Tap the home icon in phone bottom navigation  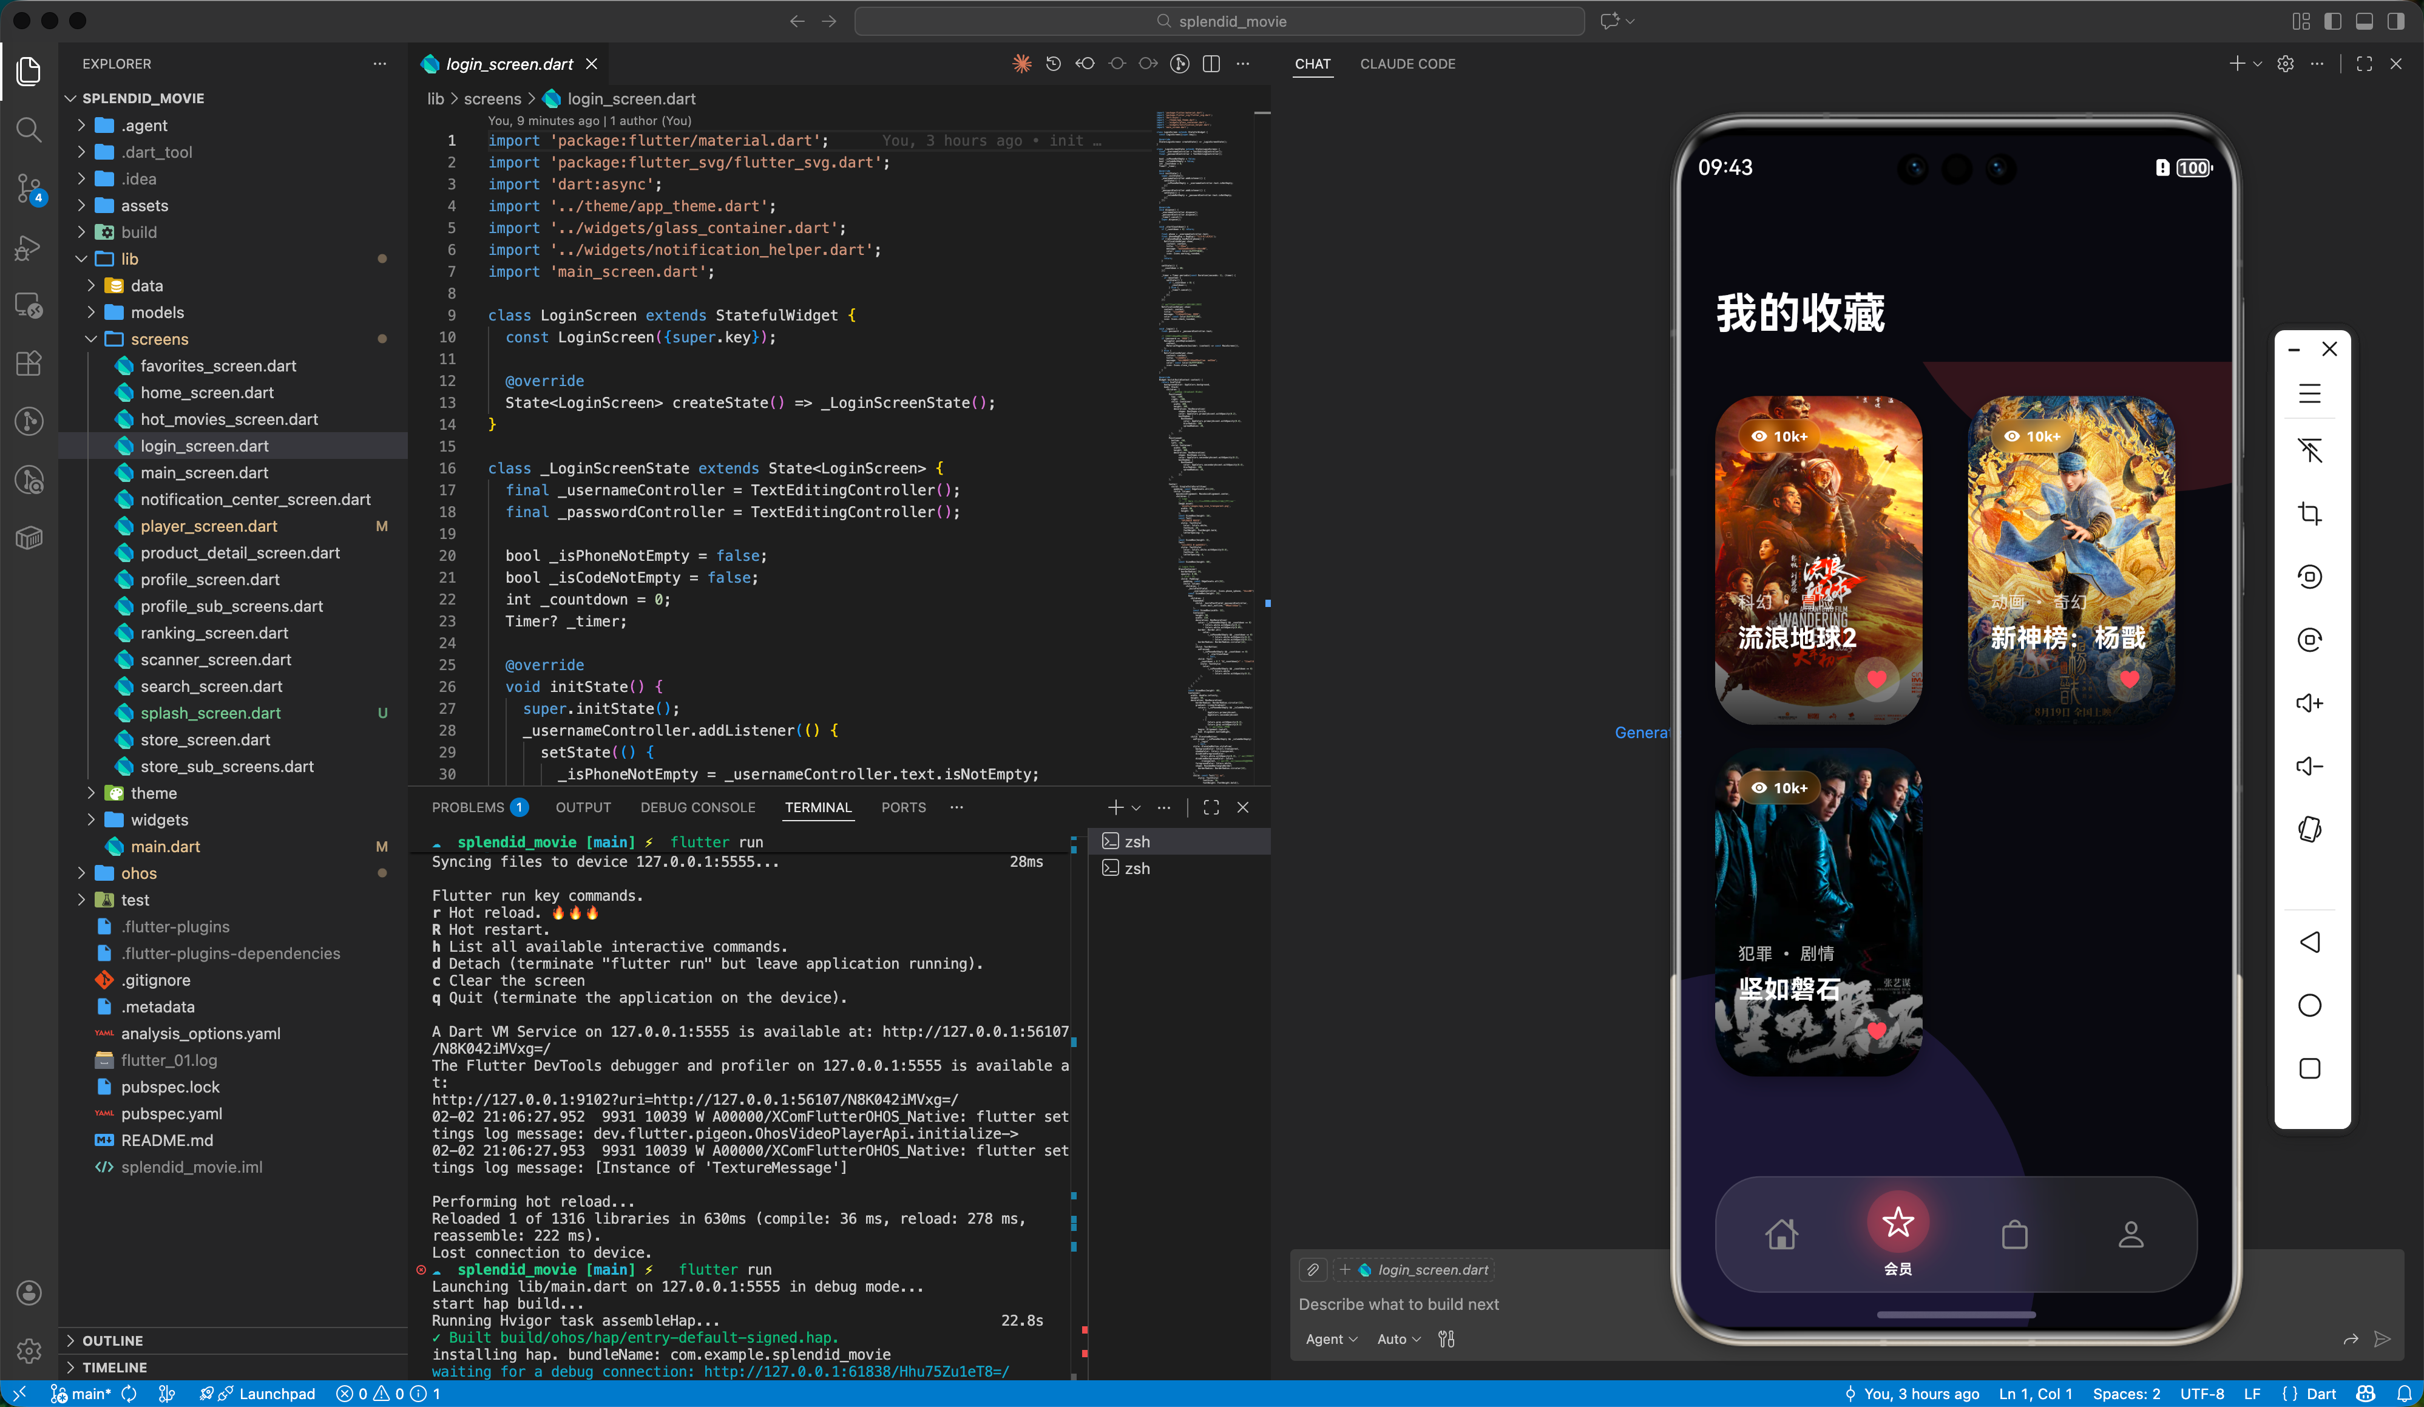pyautogui.click(x=1781, y=1234)
